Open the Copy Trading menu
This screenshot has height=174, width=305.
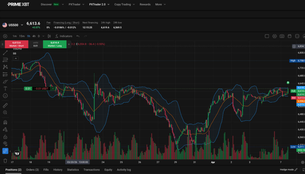click(123, 4)
